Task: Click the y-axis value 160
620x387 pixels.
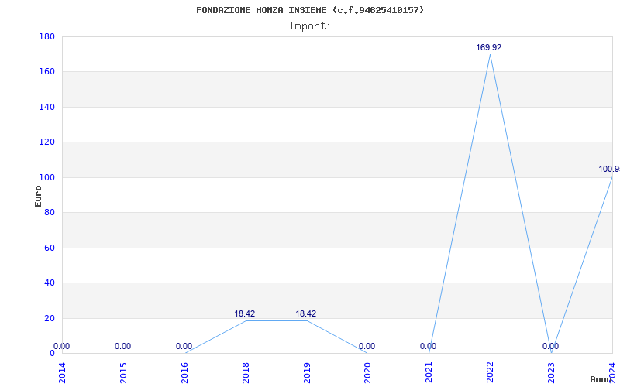Action: tap(46, 72)
